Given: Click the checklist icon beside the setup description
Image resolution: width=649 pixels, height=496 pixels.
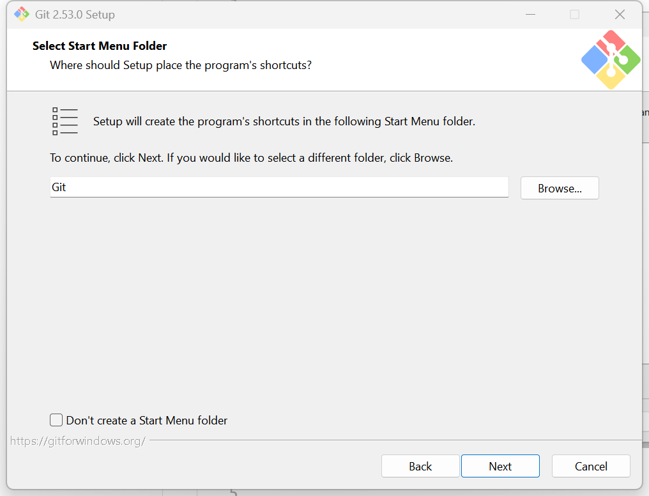Looking at the screenshot, I should [x=65, y=121].
